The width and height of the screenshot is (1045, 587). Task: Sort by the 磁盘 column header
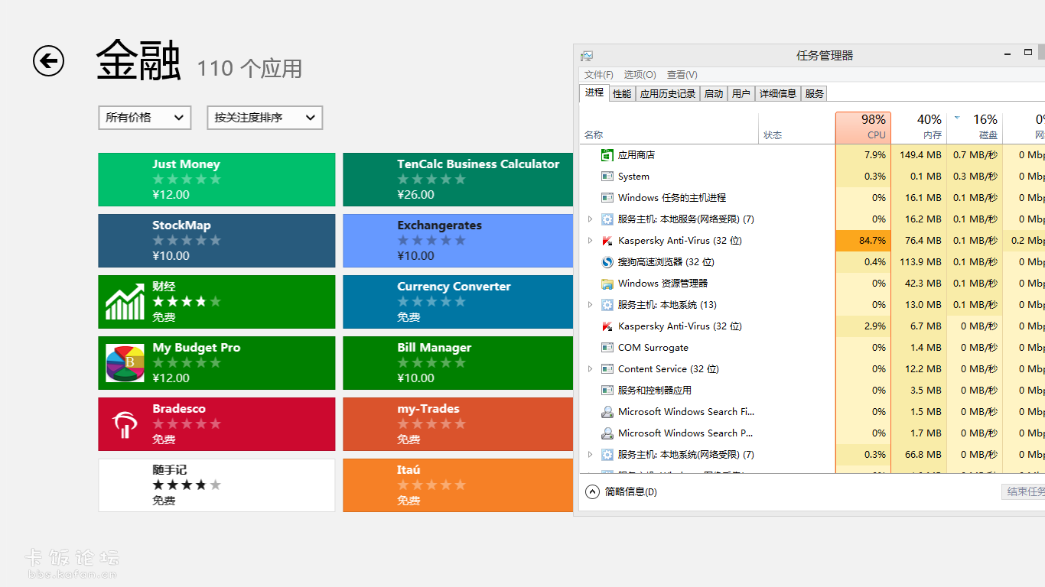(x=975, y=127)
